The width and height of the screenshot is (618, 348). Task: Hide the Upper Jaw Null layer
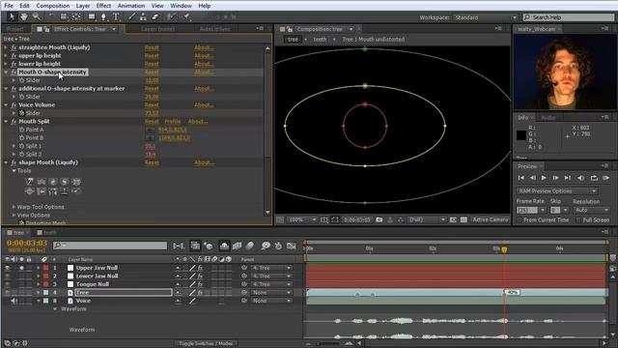coord(8,268)
